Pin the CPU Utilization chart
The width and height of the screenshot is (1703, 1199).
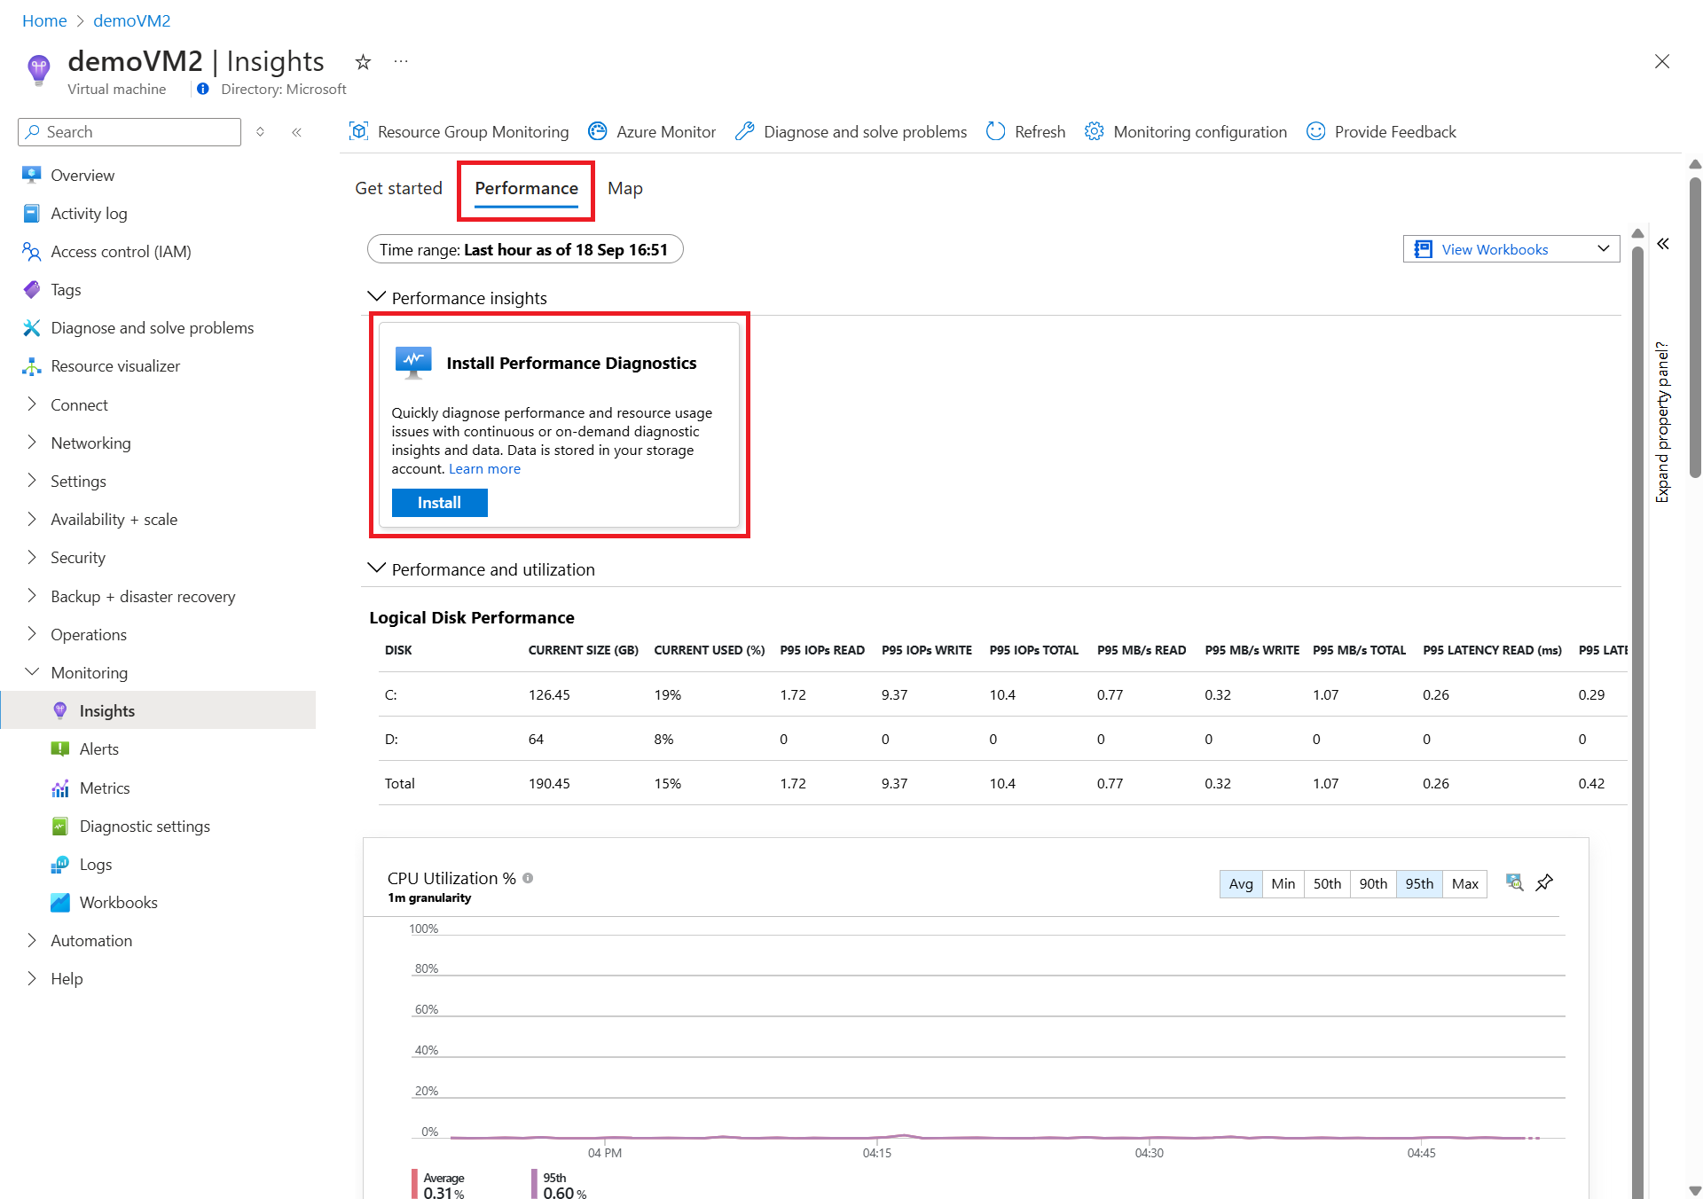tap(1544, 882)
